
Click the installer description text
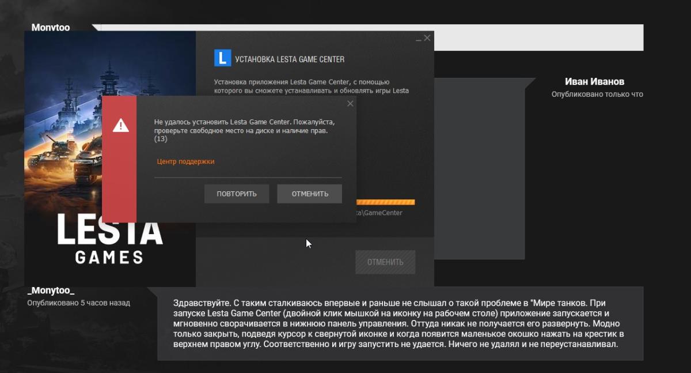point(311,86)
